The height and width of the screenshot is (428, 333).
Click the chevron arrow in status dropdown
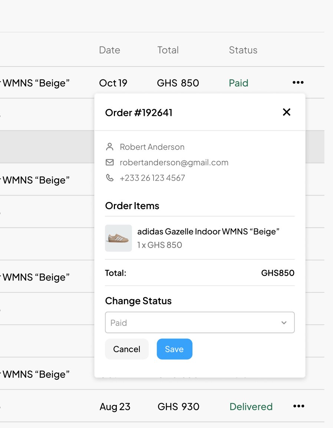(x=284, y=322)
